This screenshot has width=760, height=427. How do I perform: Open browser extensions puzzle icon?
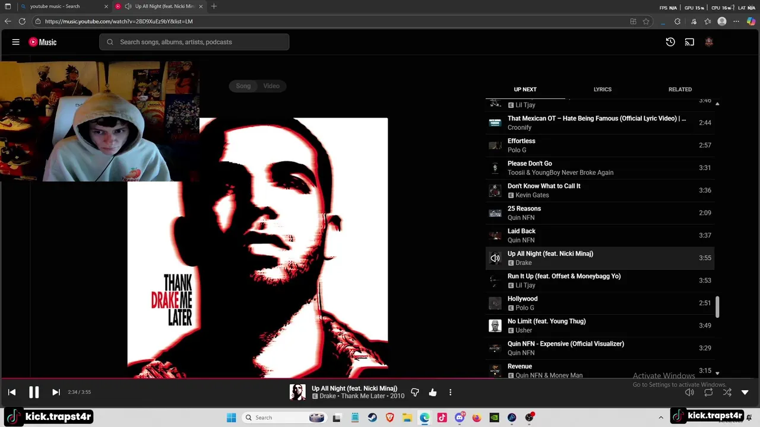(x=677, y=21)
